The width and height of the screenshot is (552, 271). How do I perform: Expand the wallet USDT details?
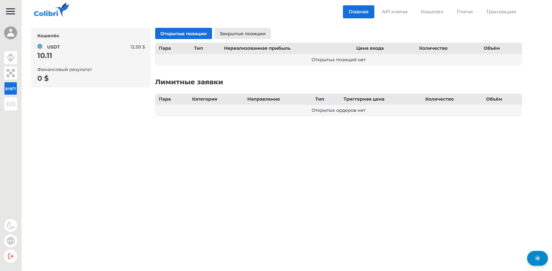(x=53, y=47)
